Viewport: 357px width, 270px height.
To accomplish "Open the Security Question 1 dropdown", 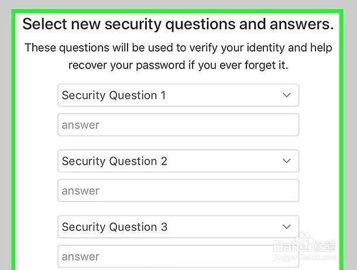I will [x=178, y=95].
